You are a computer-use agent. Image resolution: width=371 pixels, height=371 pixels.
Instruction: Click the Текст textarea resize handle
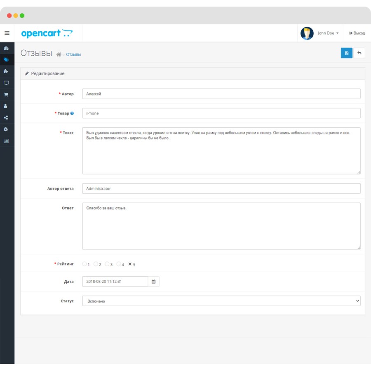[x=359, y=173]
